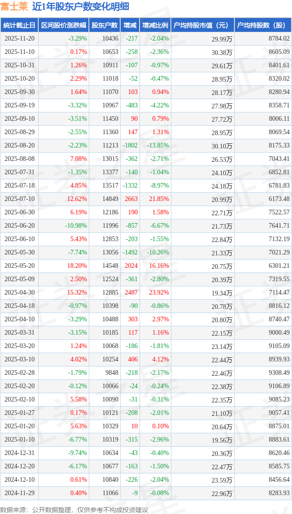The image size is (292, 514).
Task: Select the 2025-11-20 date cell
Action: (x=19, y=39)
